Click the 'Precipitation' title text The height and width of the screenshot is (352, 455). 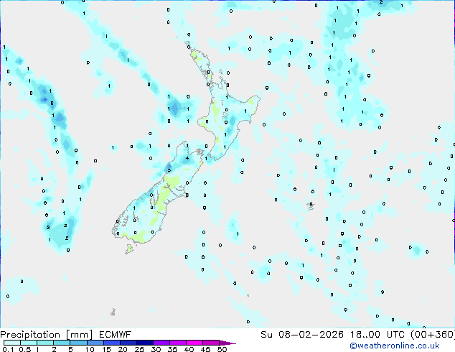[30, 335]
